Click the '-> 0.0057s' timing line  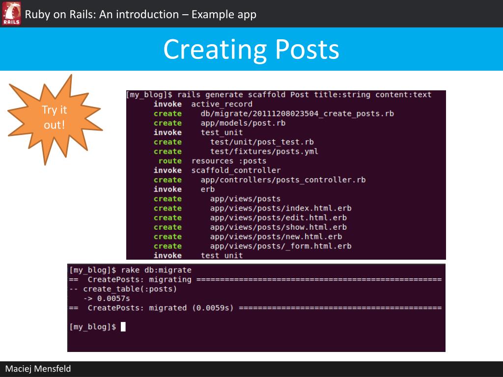coord(107,298)
